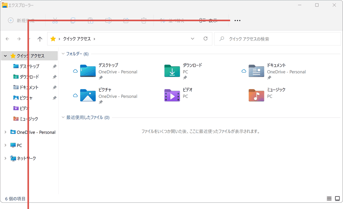Expand the PC item in the sidebar

[x=5, y=145]
